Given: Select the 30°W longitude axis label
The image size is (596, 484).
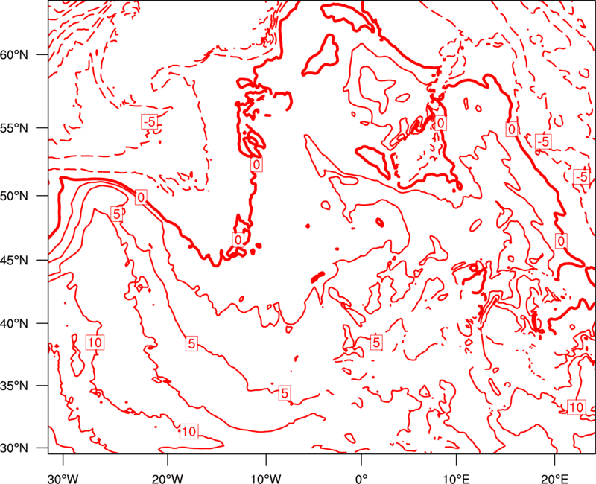Looking at the screenshot, I should click(x=63, y=479).
